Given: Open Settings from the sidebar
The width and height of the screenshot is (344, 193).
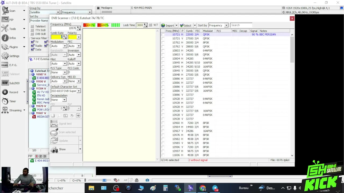Looking at the screenshot, I should (x=11, y=56).
